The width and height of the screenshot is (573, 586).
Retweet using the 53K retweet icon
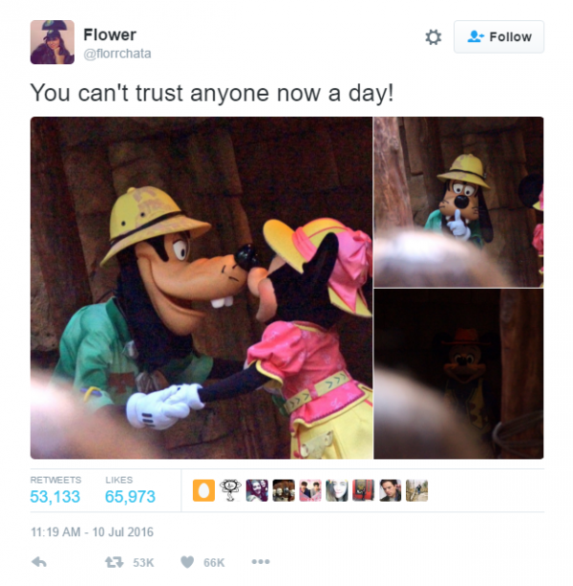pyautogui.click(x=115, y=562)
